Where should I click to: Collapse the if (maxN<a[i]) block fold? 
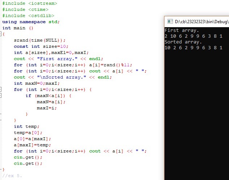[x=1, y=96]
